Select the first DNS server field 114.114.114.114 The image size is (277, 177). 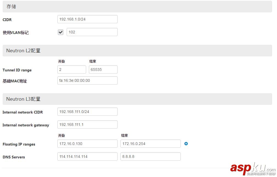pyautogui.click(x=87, y=156)
